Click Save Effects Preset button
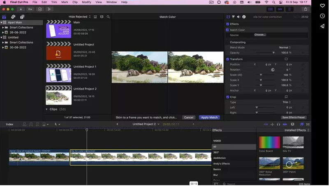This screenshot has height=186, width=329. click(294, 118)
